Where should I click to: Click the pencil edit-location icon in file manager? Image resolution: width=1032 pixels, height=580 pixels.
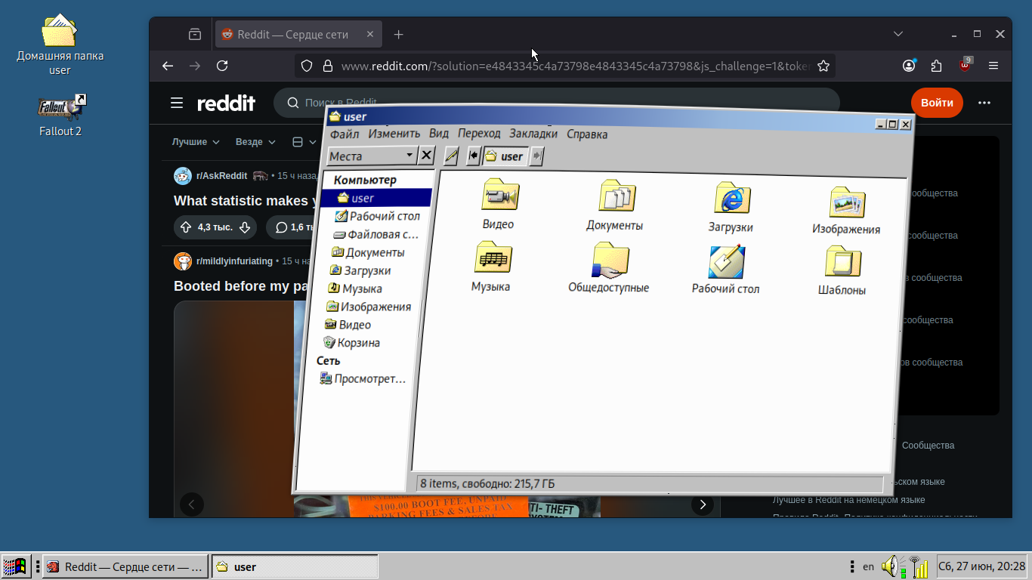click(x=451, y=156)
